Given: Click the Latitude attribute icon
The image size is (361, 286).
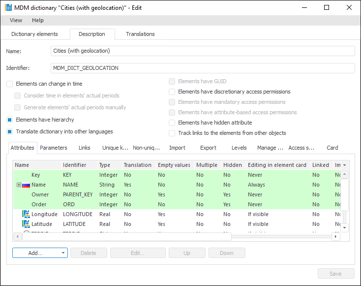Looking at the screenshot, I should 26,224.
